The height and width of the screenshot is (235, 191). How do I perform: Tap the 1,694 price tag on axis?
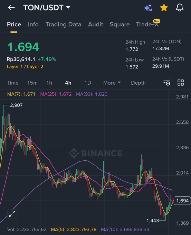pyautogui.click(x=182, y=201)
